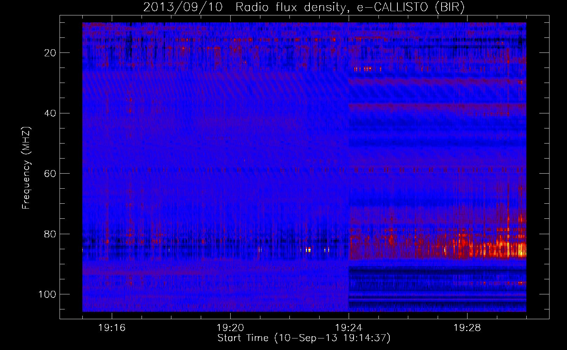The width and height of the screenshot is (567, 350).
Task: Click the 'Frequency (MHZ)' axis label
Action: 26,168
